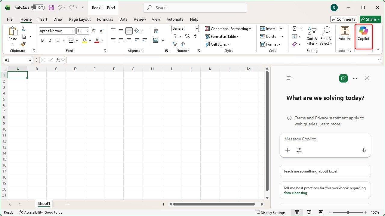Click the Copilot microphone icon
Screen dimensions: 385x216
pyautogui.click(x=364, y=150)
